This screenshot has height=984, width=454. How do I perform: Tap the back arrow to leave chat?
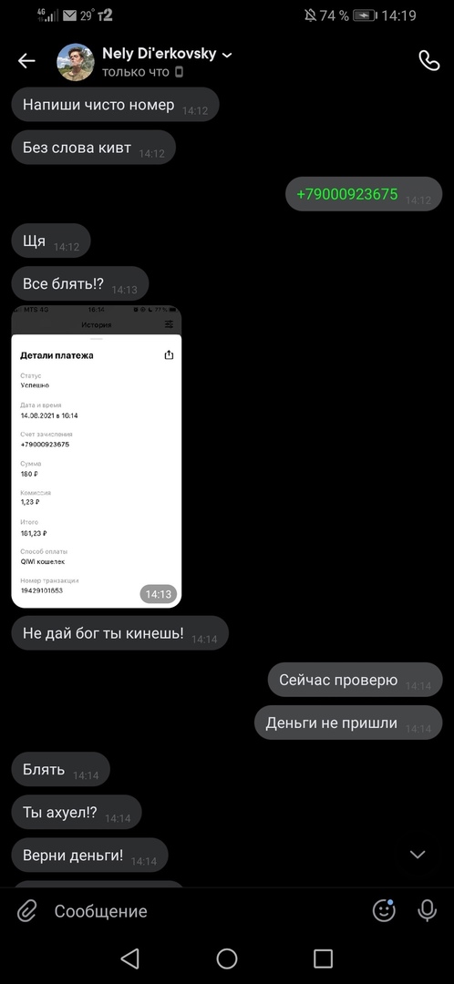tap(26, 61)
